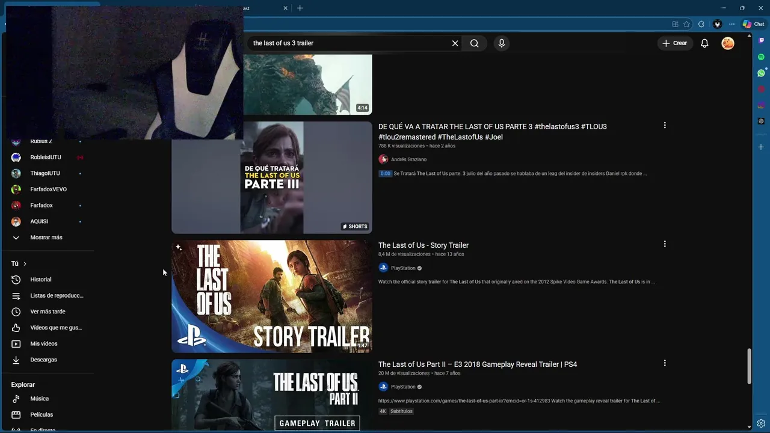This screenshot has height=433, width=770.
Task: Visit PlayStation channel under Story Trailer
Action: coord(403,268)
